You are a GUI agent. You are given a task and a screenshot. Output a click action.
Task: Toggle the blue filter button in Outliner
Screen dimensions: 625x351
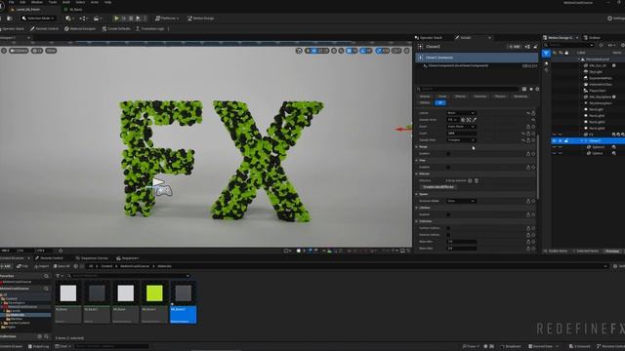pos(546,53)
